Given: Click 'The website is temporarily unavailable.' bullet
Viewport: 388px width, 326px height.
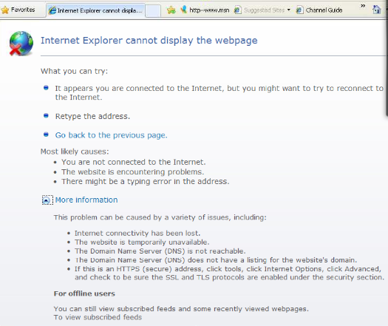Looking at the screenshot, I should [142, 242].
